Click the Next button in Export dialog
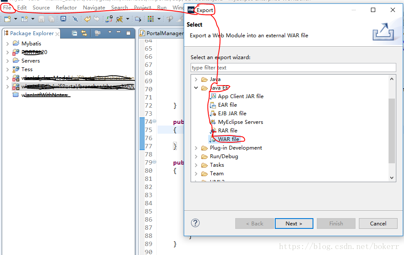 click(294, 224)
